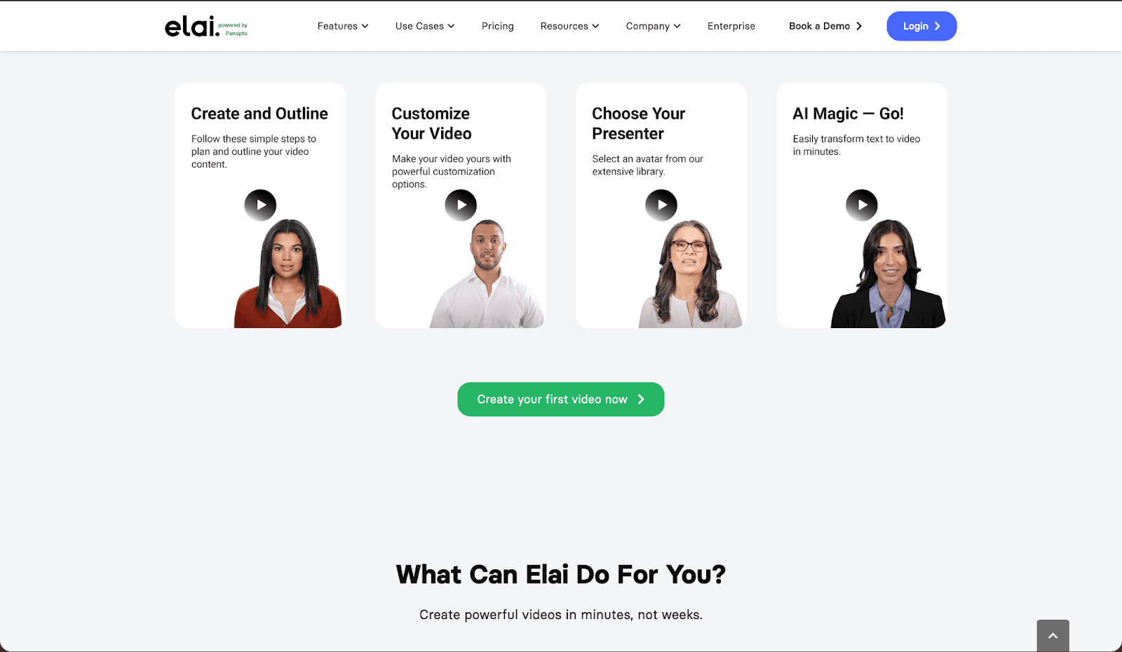Click the Create and Outline heading
Screen dimensions: 1122x652
(259, 114)
